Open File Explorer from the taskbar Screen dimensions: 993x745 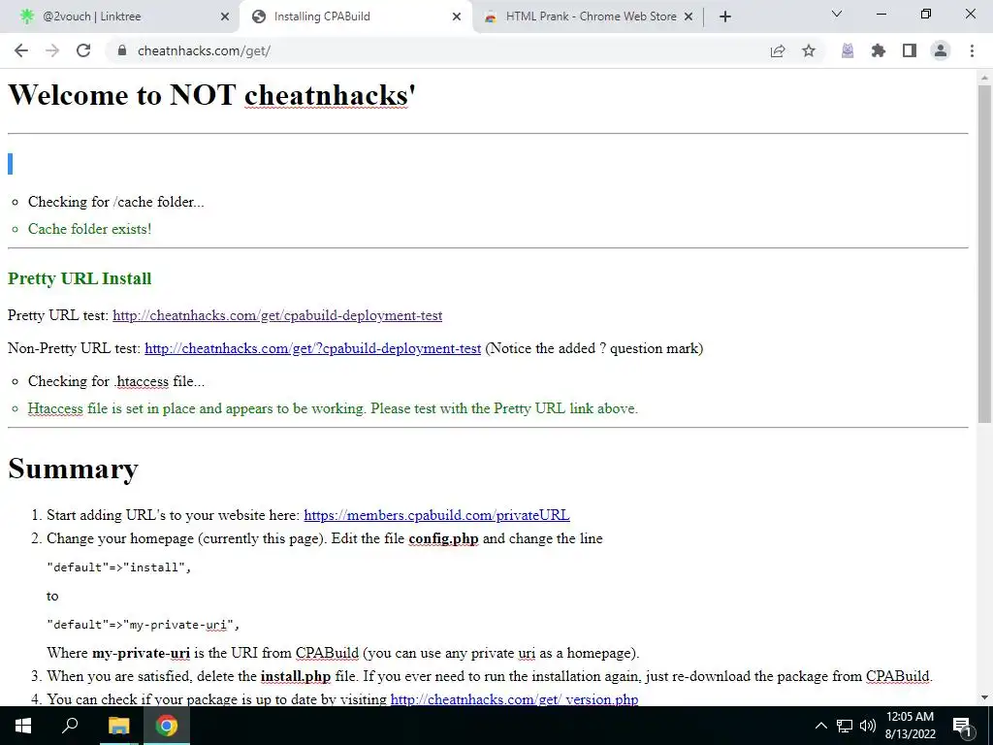(118, 726)
